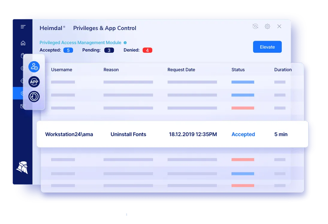
Task: Click the Privileges & App Control title
Action: pyautogui.click(x=105, y=28)
